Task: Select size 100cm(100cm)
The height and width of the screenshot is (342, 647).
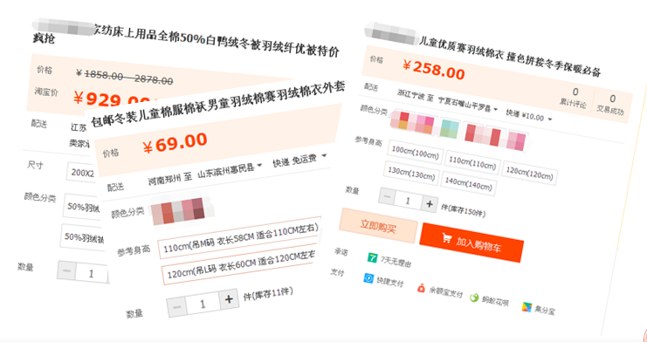Action: point(415,152)
